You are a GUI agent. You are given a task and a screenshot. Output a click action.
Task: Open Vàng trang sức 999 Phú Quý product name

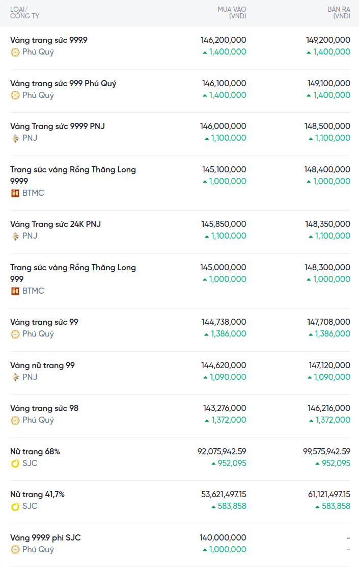click(x=63, y=84)
